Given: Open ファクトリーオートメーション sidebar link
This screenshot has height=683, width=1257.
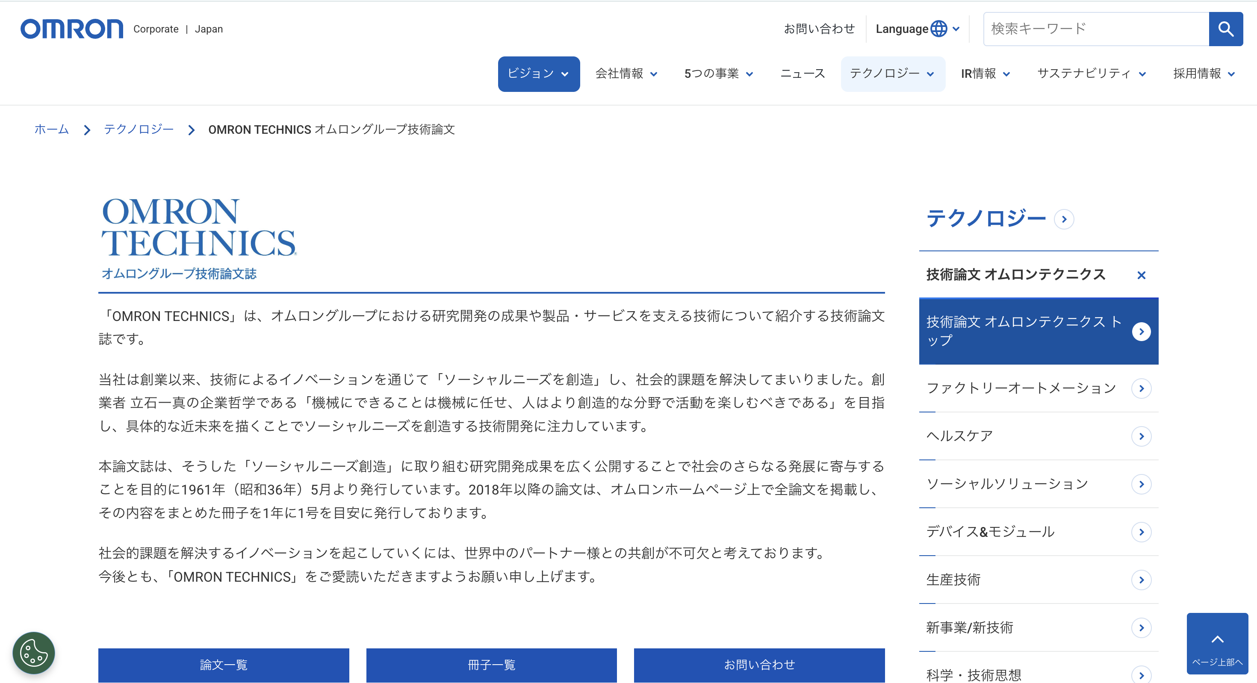Looking at the screenshot, I should click(x=1039, y=389).
